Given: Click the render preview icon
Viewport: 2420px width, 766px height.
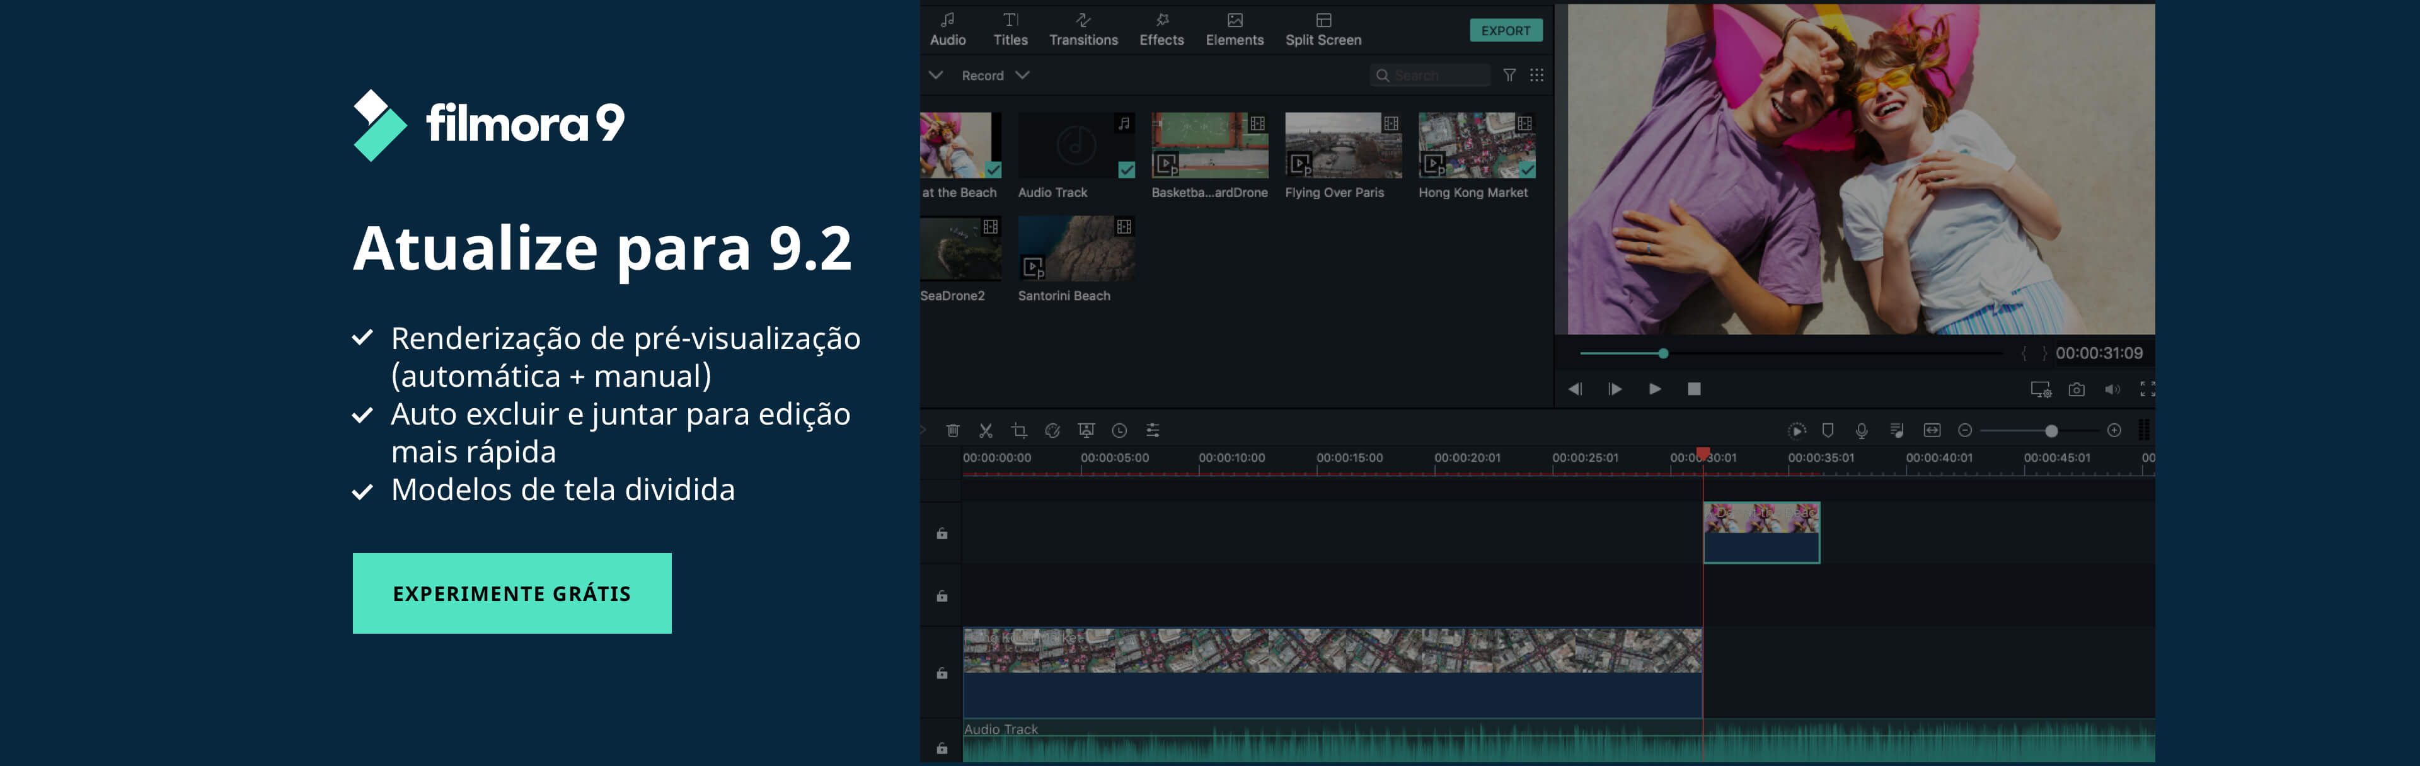Looking at the screenshot, I should pyautogui.click(x=1796, y=430).
